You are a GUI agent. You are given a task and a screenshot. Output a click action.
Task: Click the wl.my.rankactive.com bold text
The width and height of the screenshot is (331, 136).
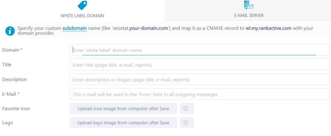pyautogui.click(x=269, y=28)
